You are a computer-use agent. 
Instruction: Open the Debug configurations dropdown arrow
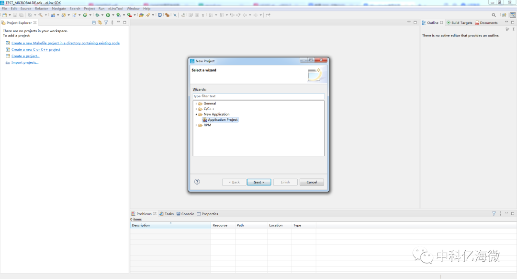pos(102,15)
